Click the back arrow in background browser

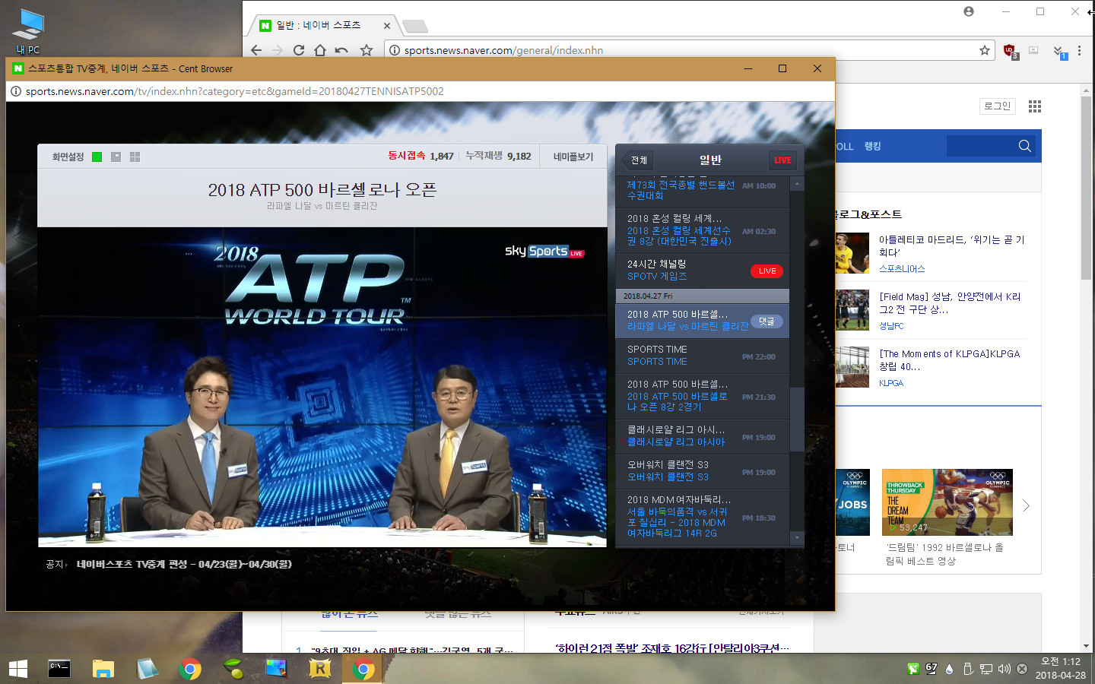[256, 50]
